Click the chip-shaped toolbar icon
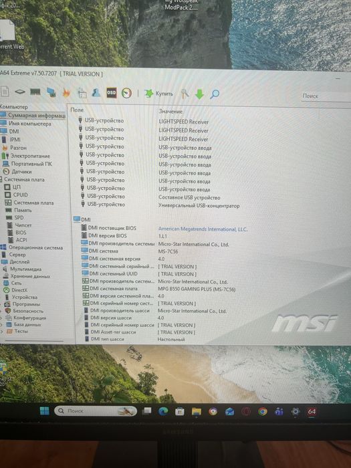351x468 pixels. 20,92
